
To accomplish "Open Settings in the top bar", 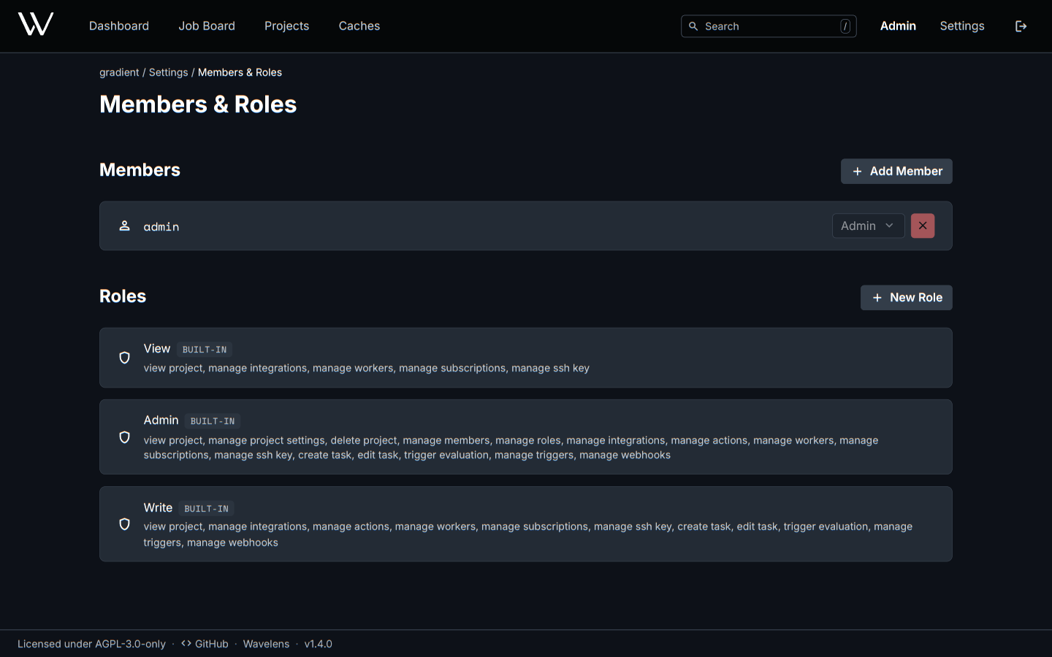I will (962, 26).
